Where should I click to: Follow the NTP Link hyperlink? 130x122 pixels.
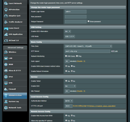(114, 51)
